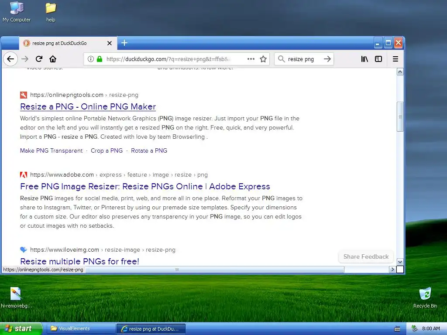The image size is (447, 335).
Task: Click the horizontal scrollbar thumb
Action: click(x=215, y=270)
